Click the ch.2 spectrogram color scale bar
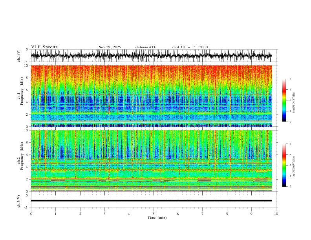This screenshot has width=311, height=240. tap(284, 165)
